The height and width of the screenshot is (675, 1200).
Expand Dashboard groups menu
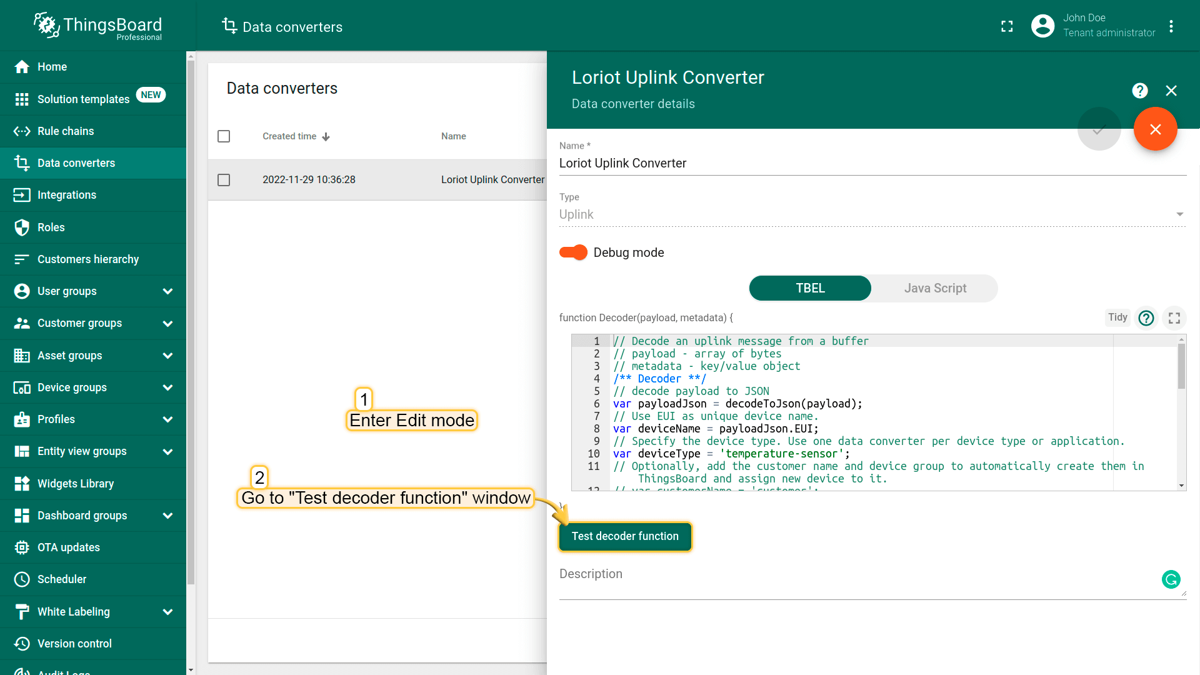click(167, 516)
